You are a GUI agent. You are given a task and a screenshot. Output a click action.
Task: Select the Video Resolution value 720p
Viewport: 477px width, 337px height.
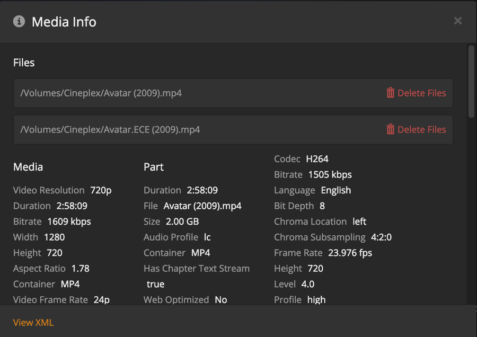[101, 190]
